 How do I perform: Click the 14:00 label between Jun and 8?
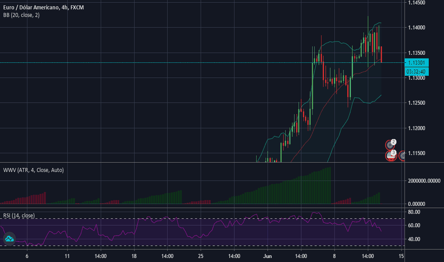coord(301,256)
